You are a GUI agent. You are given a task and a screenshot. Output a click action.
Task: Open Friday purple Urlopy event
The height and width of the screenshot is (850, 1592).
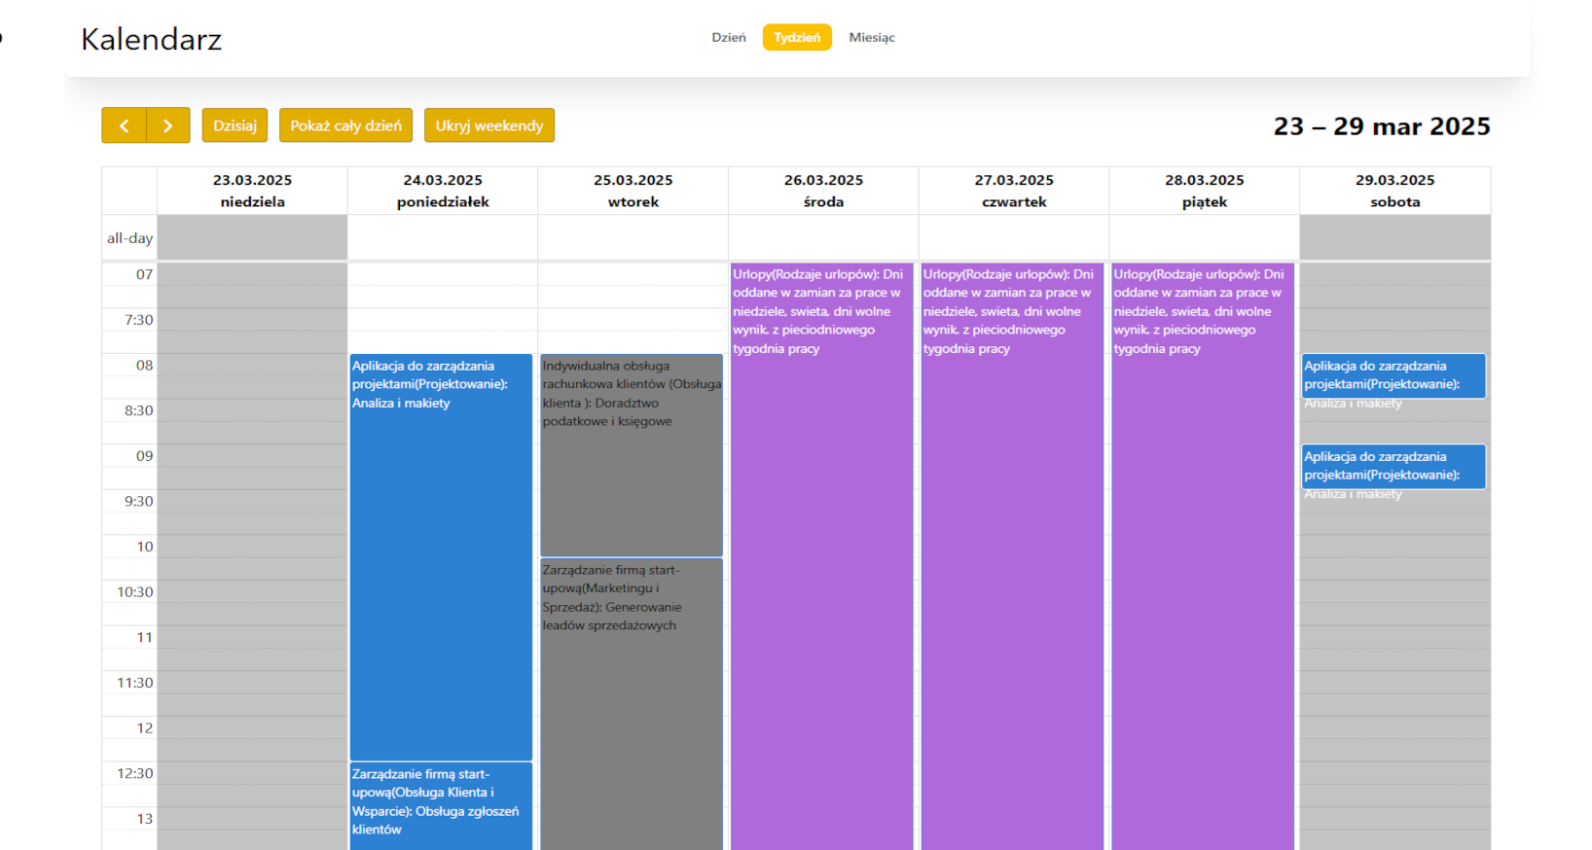point(1203,556)
